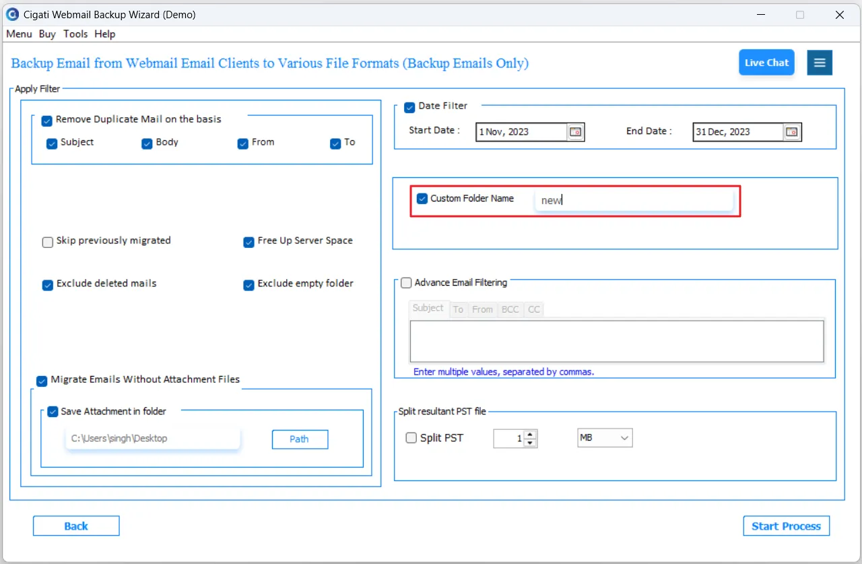Enable Skip previously migrated option
This screenshot has height=564, width=862.
[x=47, y=242]
